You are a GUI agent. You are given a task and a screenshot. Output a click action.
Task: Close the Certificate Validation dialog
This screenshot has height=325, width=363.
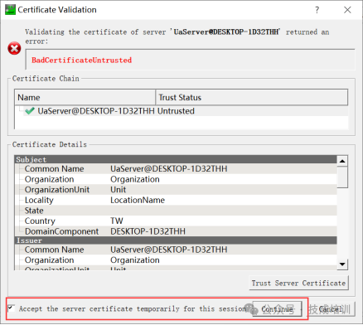347,10
